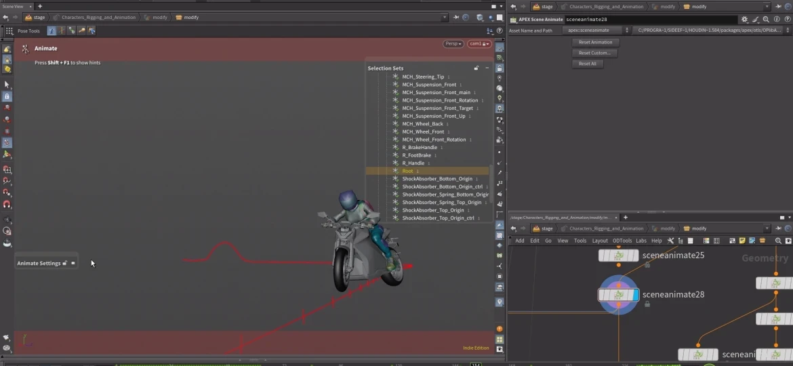Select R_BrakeHandle in Selection Sets
Viewport: 793px width, 366px height.
point(420,148)
